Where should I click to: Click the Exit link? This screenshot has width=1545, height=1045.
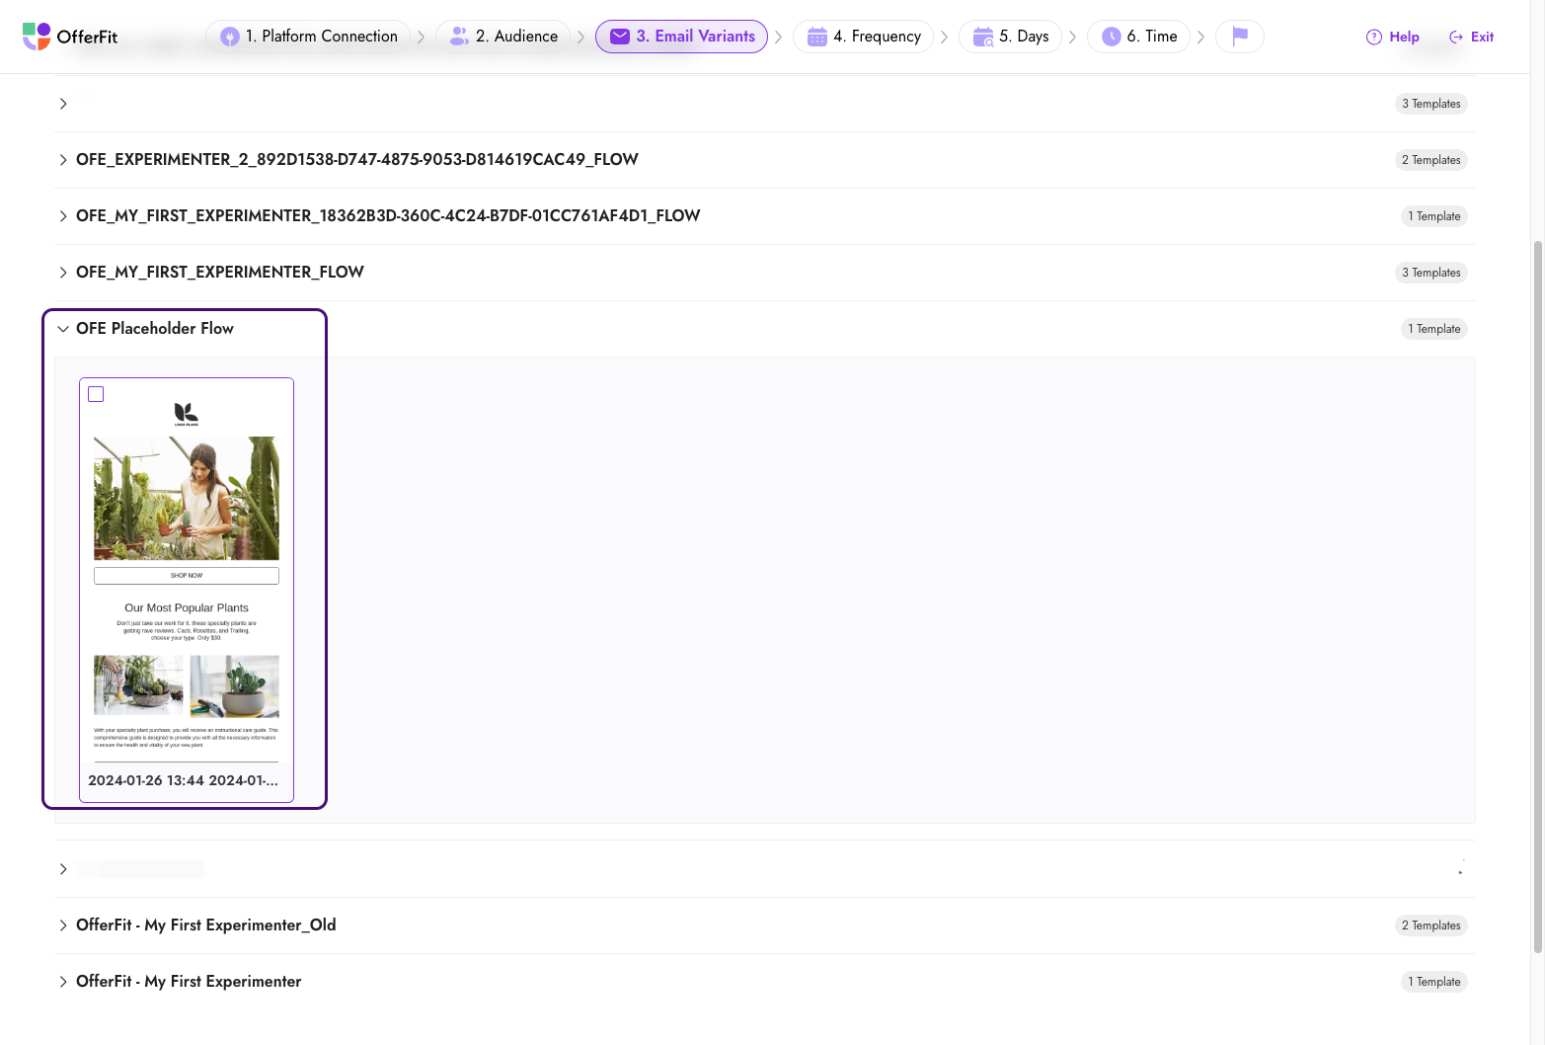(x=1471, y=36)
